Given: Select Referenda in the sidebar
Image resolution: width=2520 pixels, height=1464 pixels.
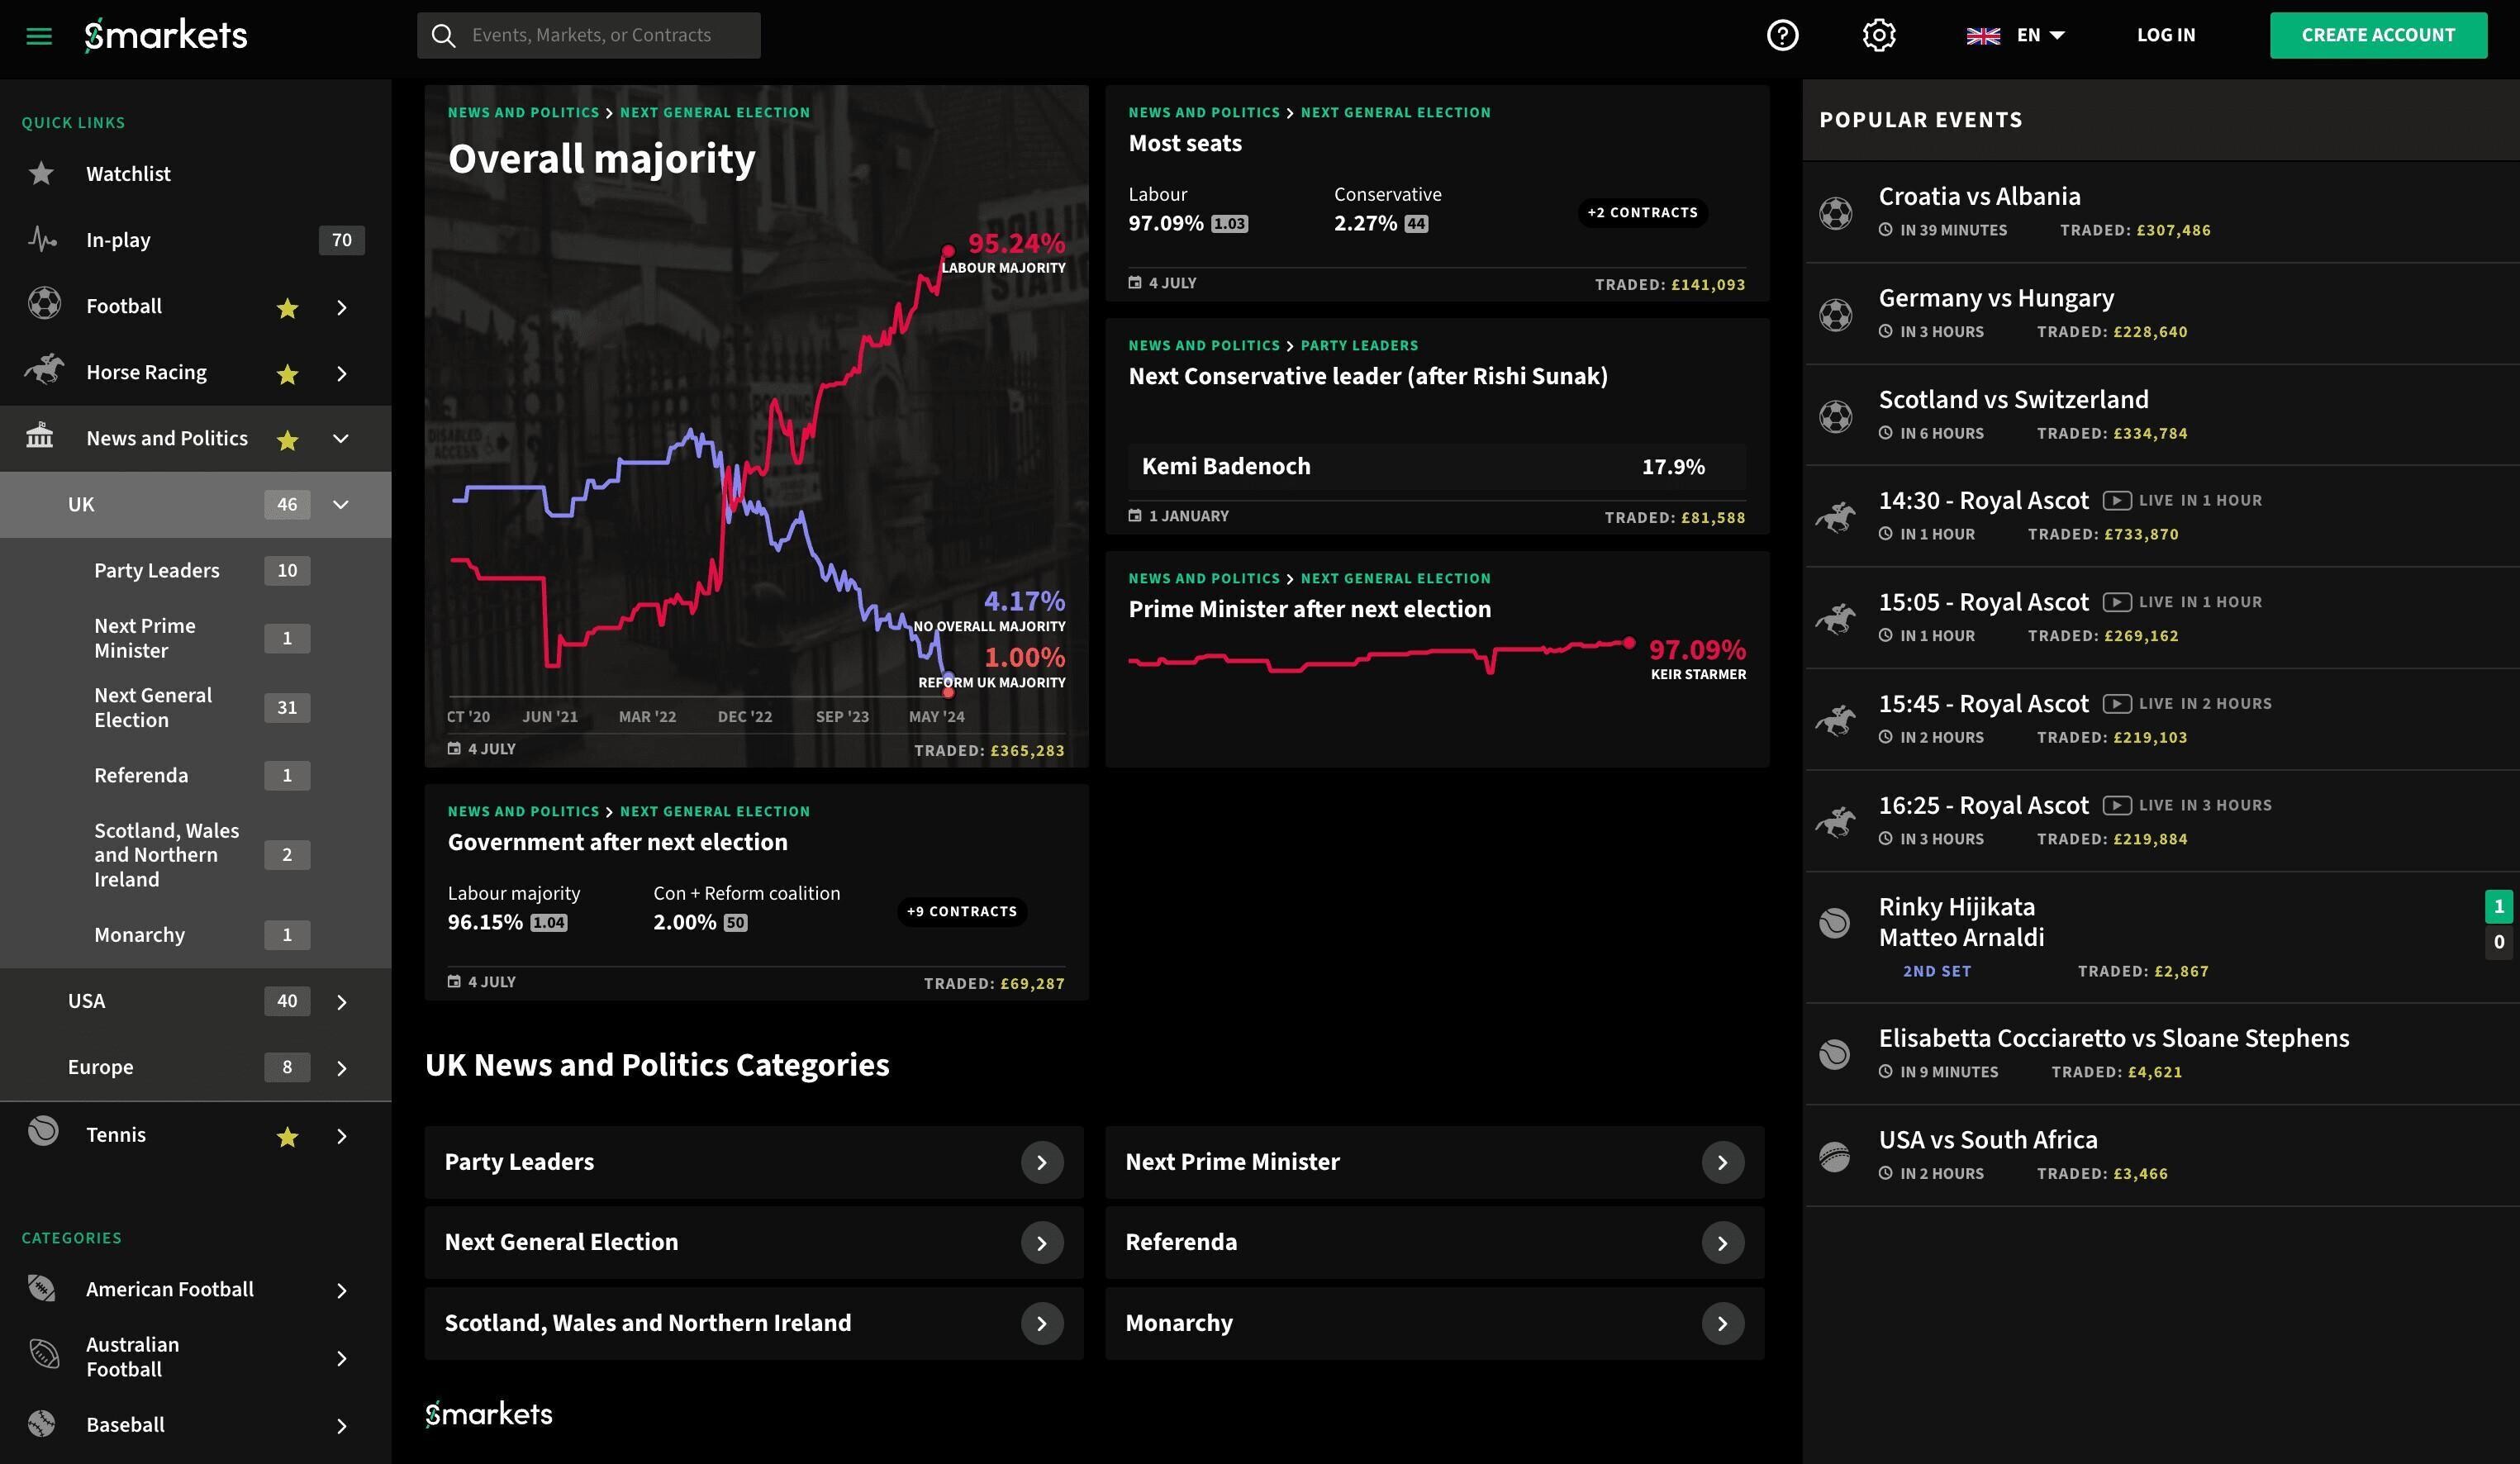Looking at the screenshot, I should coord(141,775).
